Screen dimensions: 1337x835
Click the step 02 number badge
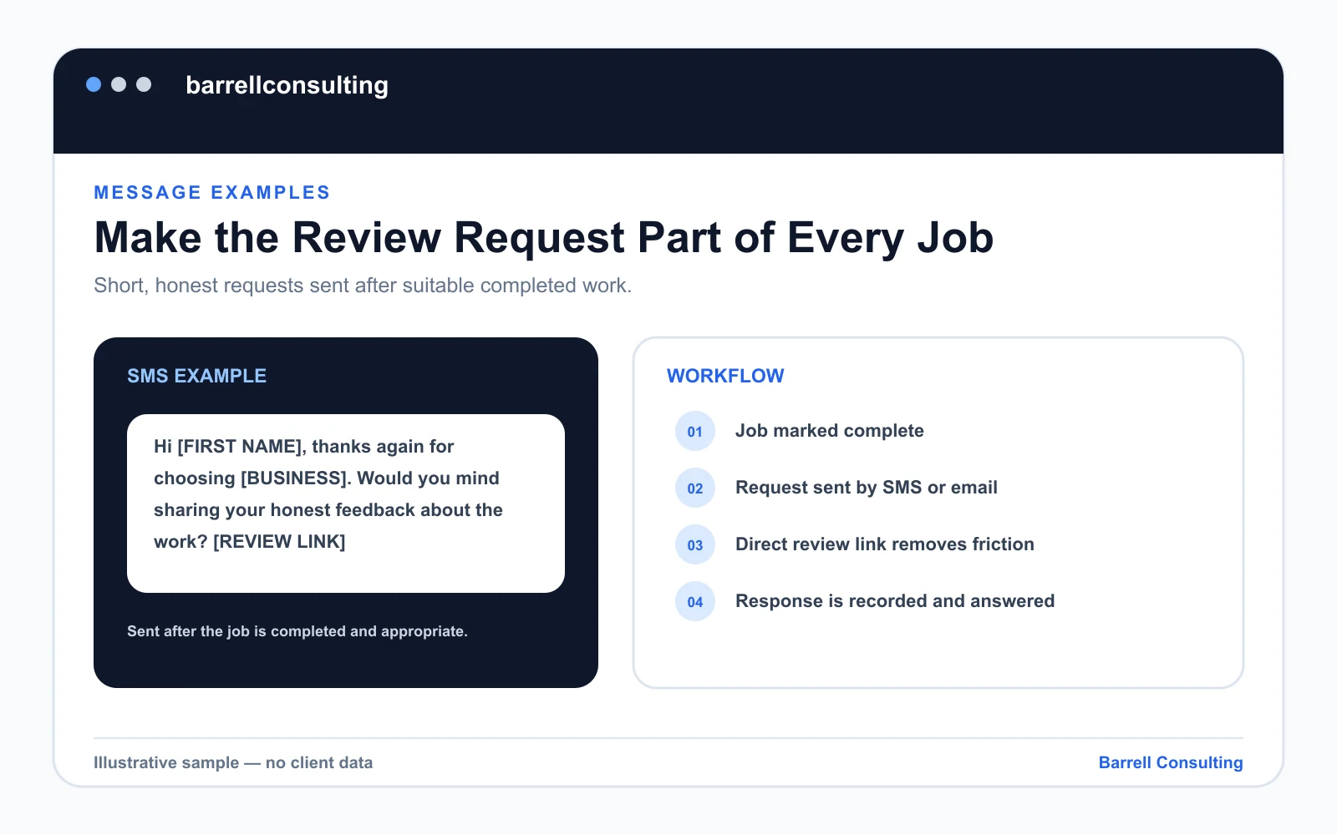[695, 488]
